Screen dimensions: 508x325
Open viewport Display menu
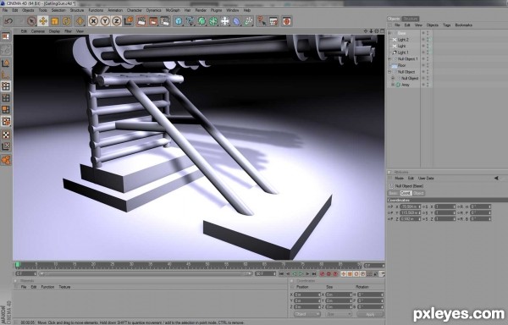[54, 31]
